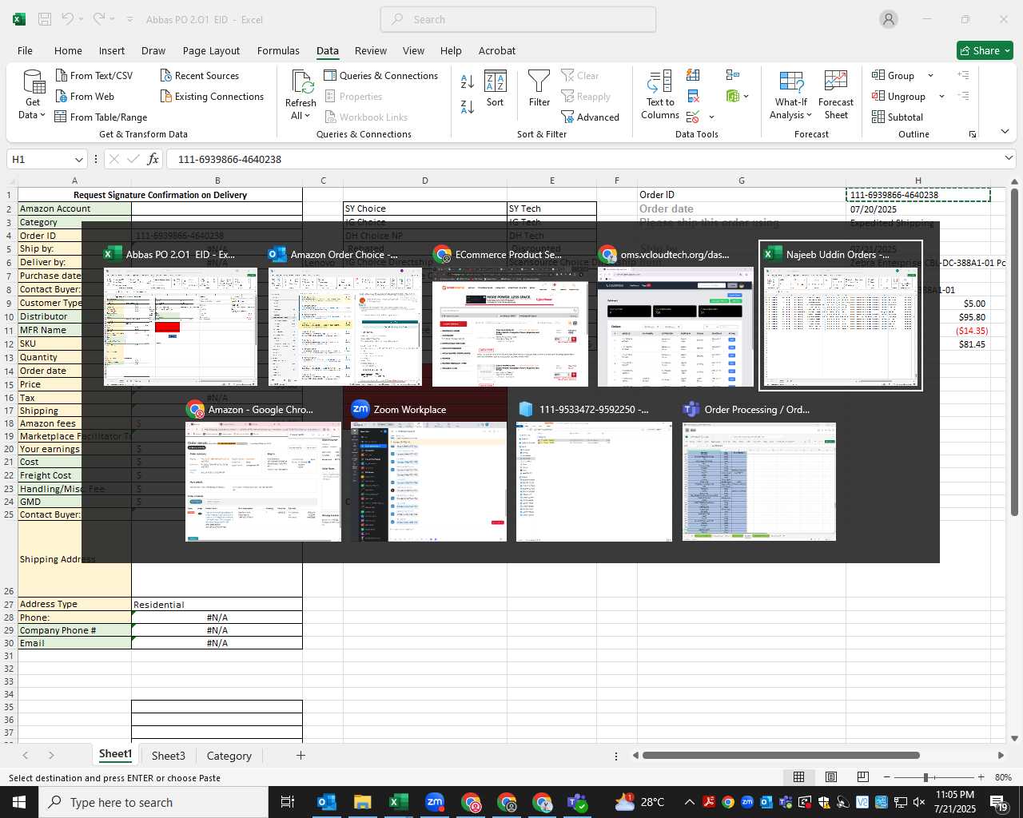The width and height of the screenshot is (1023, 818).
Task: Open the Sort dialog
Action: (496, 89)
